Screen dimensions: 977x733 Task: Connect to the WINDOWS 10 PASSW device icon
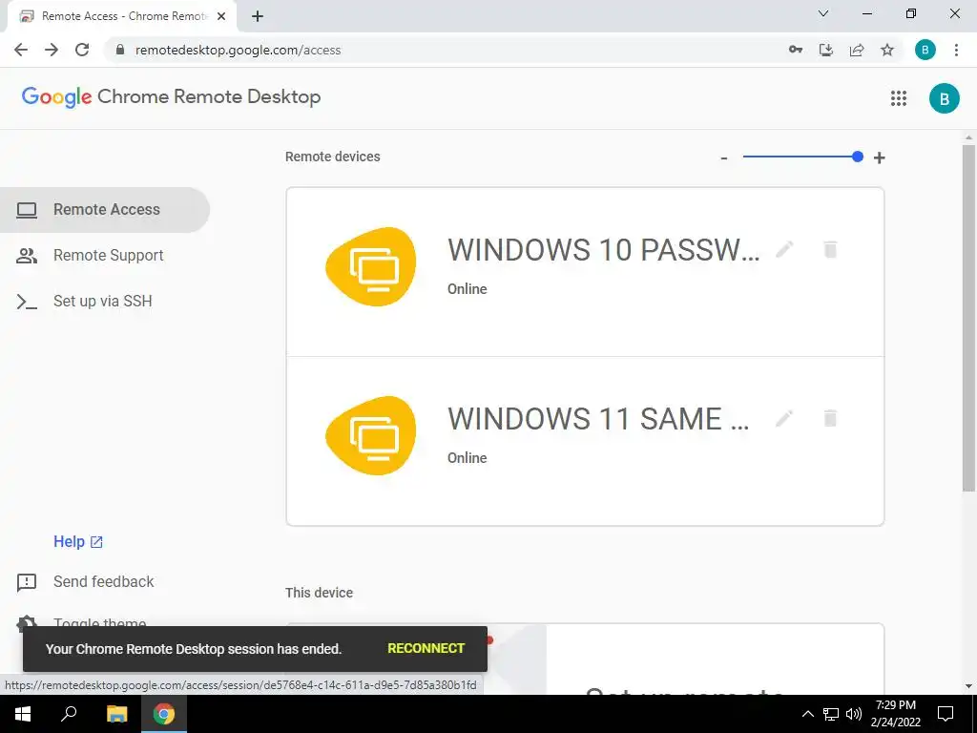[x=371, y=267]
